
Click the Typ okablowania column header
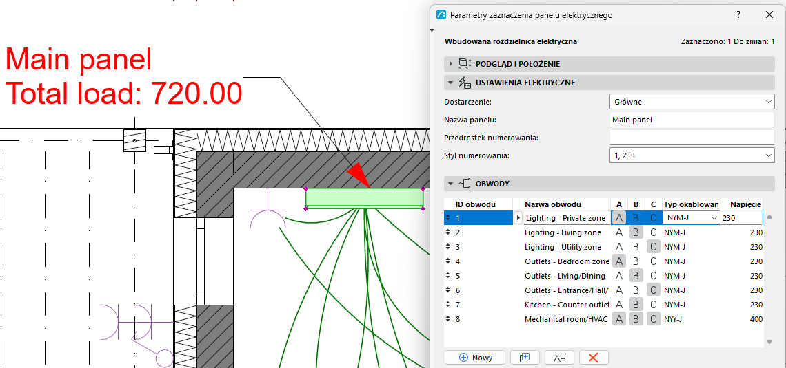pyautogui.click(x=692, y=204)
